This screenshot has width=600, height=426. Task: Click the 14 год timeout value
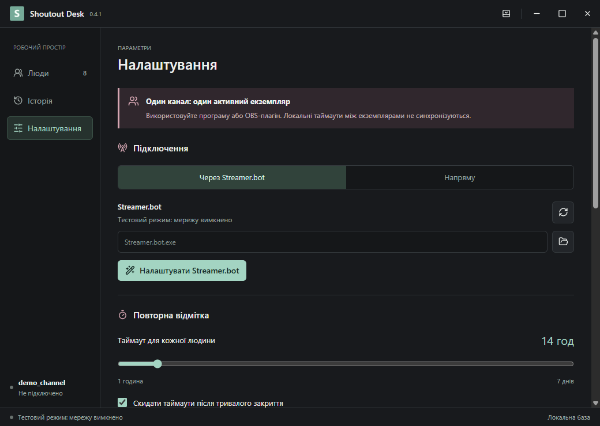pyautogui.click(x=557, y=341)
